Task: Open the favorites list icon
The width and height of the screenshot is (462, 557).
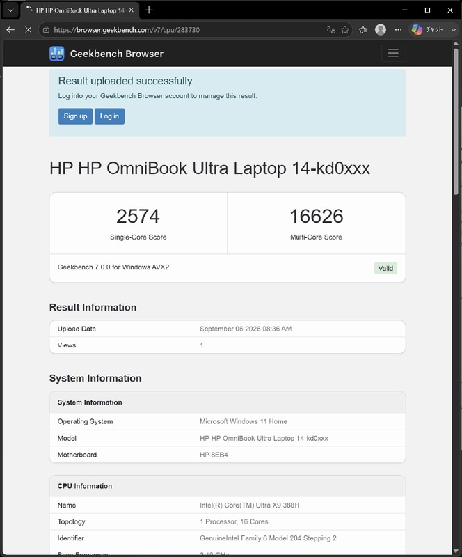Action: pos(363,30)
